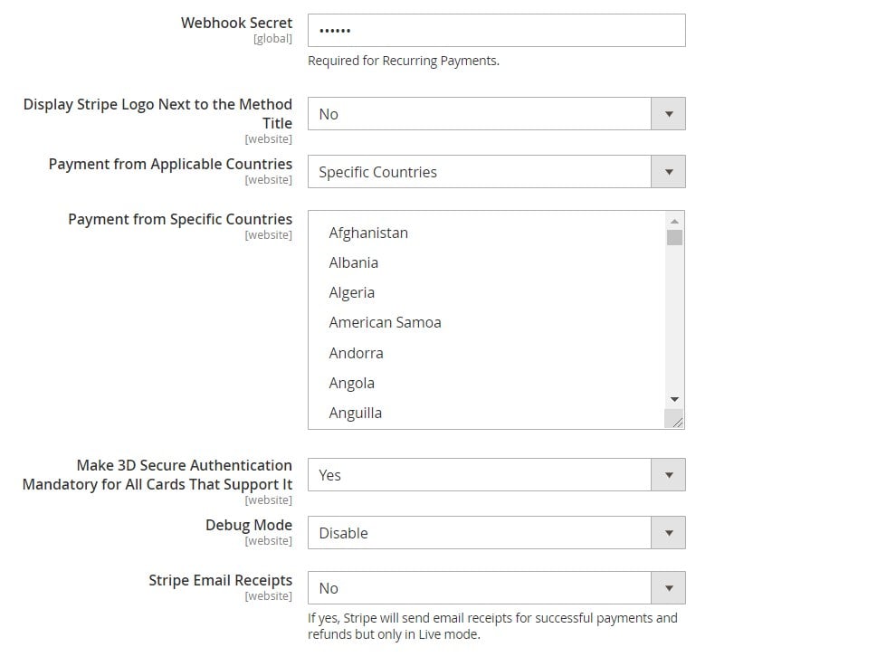The width and height of the screenshot is (896, 666).
Task: Click the country list scroll-down arrow
Action: click(x=674, y=399)
